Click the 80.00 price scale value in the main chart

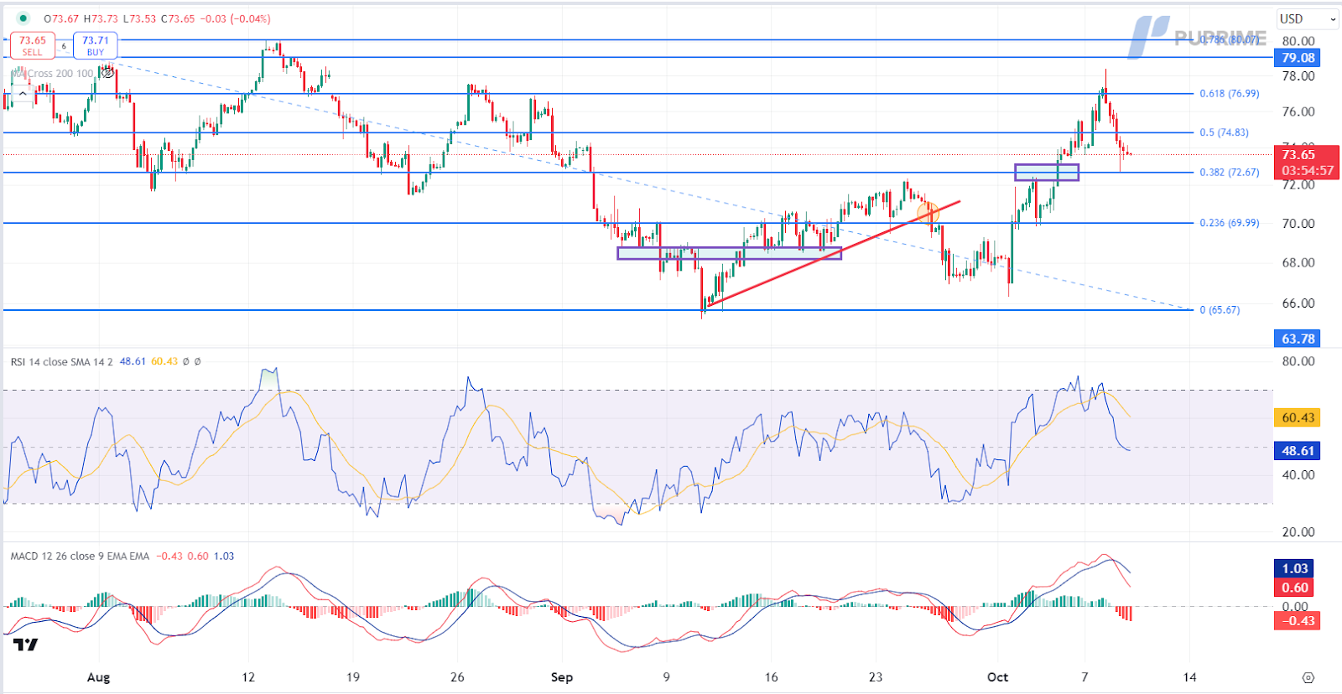1298,40
